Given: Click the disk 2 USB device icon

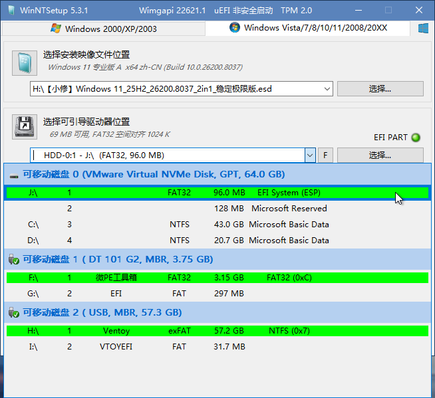Looking at the screenshot, I should [14, 313].
